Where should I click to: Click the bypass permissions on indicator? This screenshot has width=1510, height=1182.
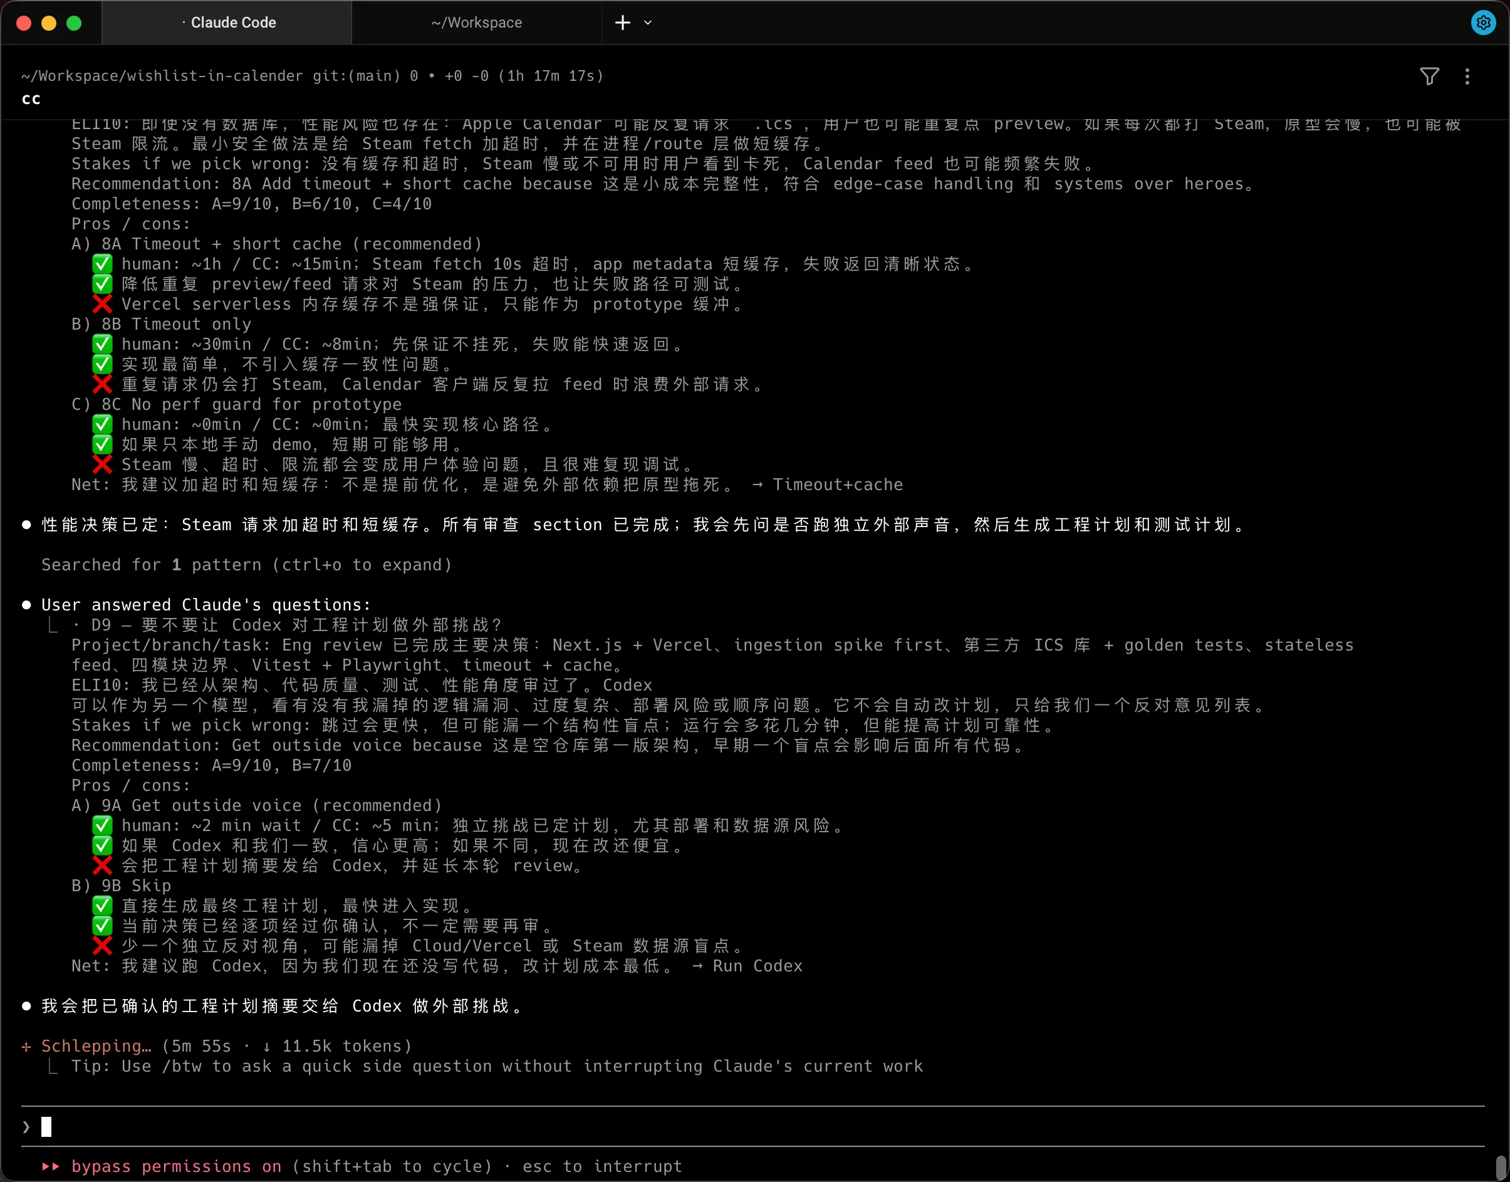[x=177, y=1166]
